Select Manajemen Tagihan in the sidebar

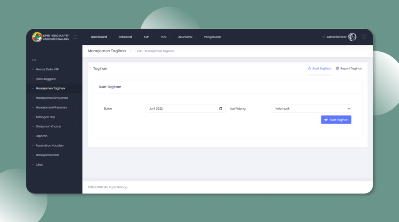[x=54, y=88]
